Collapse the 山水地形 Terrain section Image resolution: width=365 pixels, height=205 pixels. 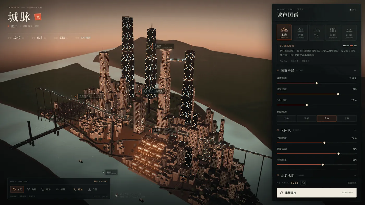pyautogui.click(x=355, y=175)
